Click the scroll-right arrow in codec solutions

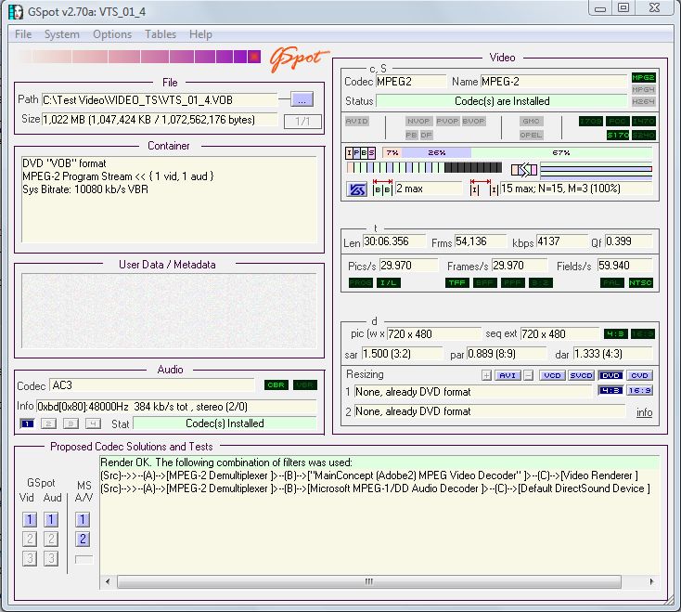(651, 581)
